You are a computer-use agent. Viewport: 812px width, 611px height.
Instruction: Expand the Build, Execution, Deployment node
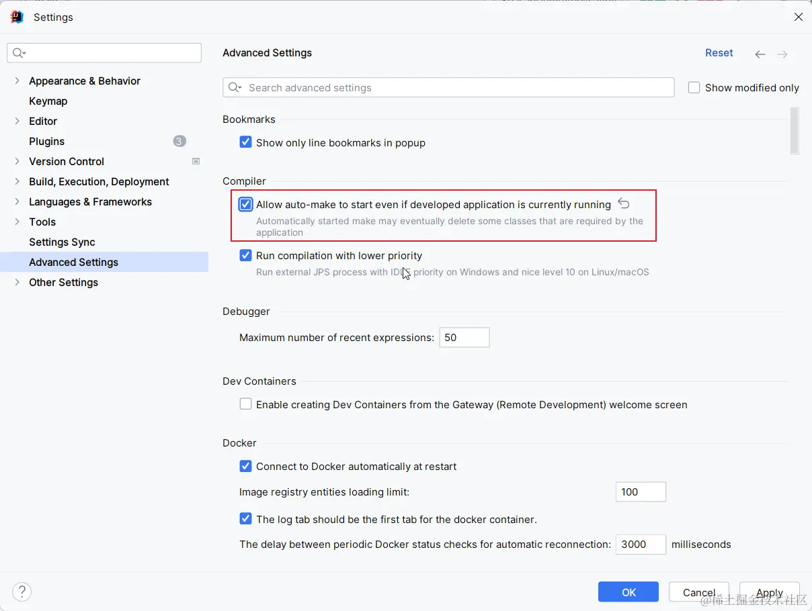coord(17,181)
